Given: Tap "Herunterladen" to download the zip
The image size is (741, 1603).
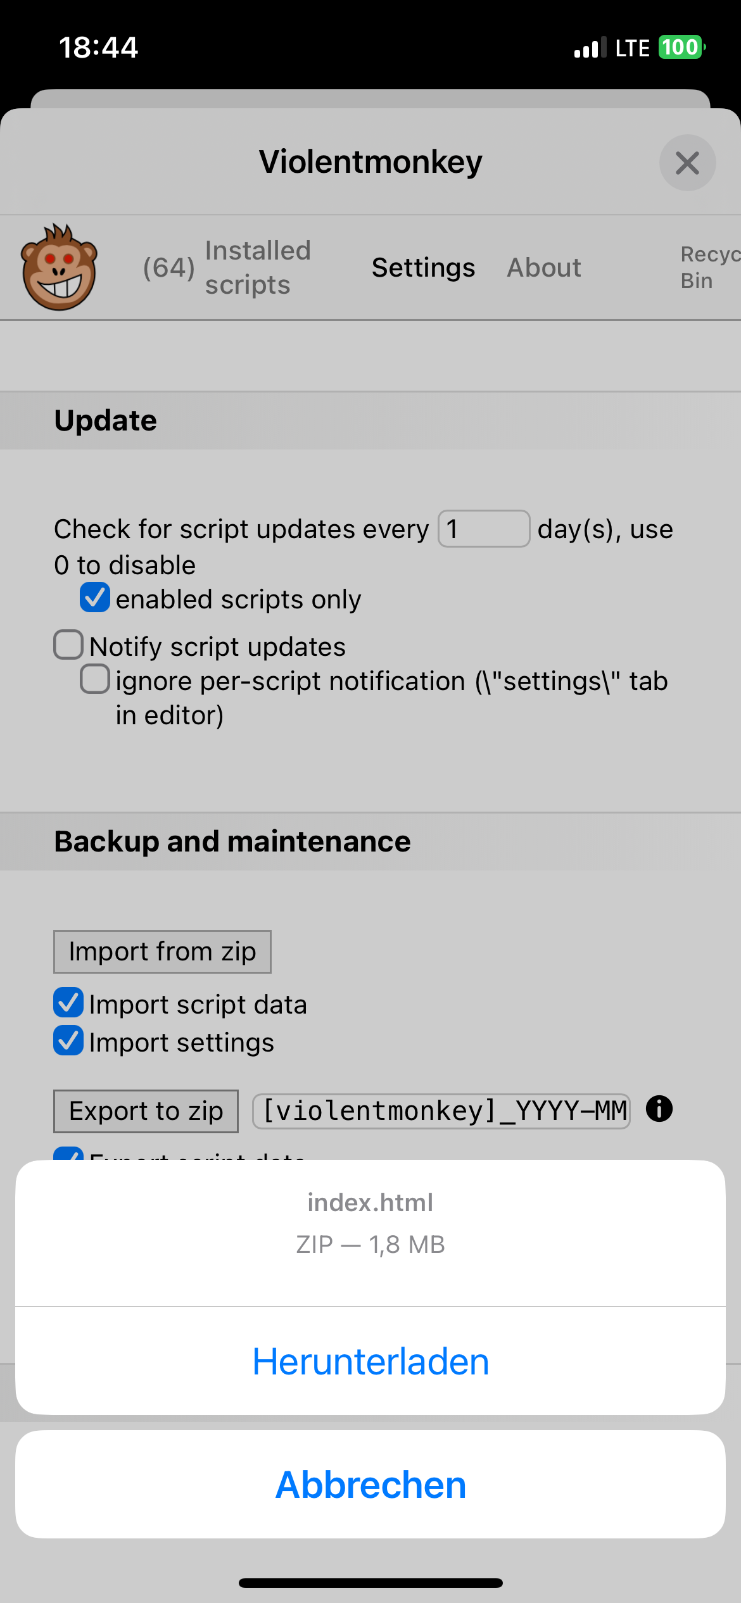Looking at the screenshot, I should tap(370, 1361).
